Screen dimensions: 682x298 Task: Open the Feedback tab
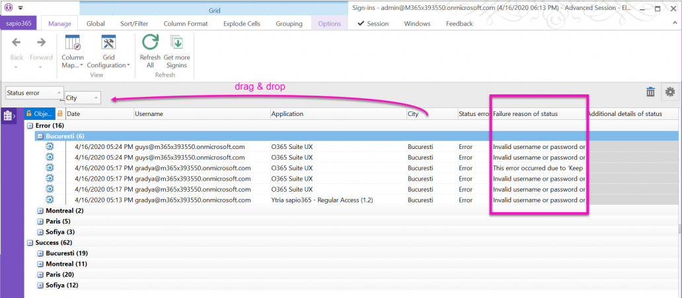point(459,24)
